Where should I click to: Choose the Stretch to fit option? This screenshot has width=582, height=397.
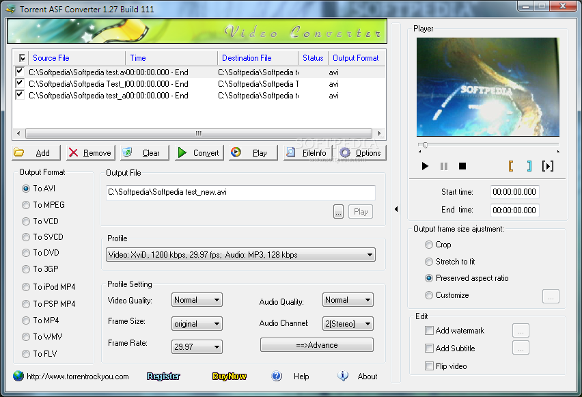[x=429, y=262]
